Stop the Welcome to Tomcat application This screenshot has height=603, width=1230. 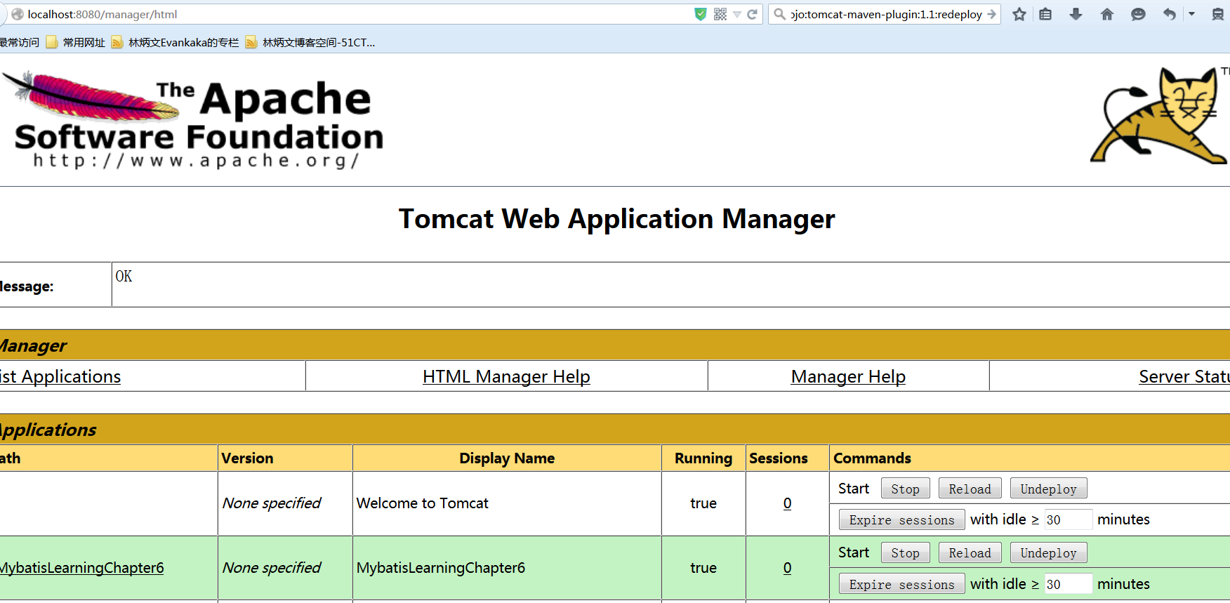[905, 489]
